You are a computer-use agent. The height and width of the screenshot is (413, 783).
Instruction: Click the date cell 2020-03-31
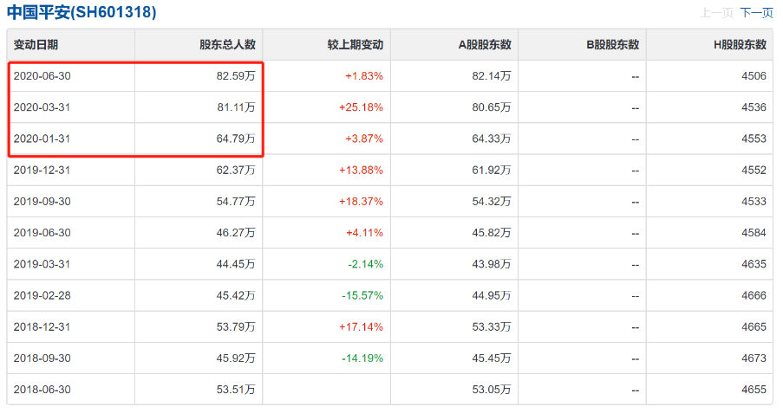coord(42,107)
